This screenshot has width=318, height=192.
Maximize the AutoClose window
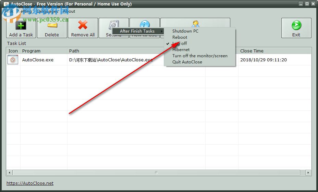(x=307, y=4)
